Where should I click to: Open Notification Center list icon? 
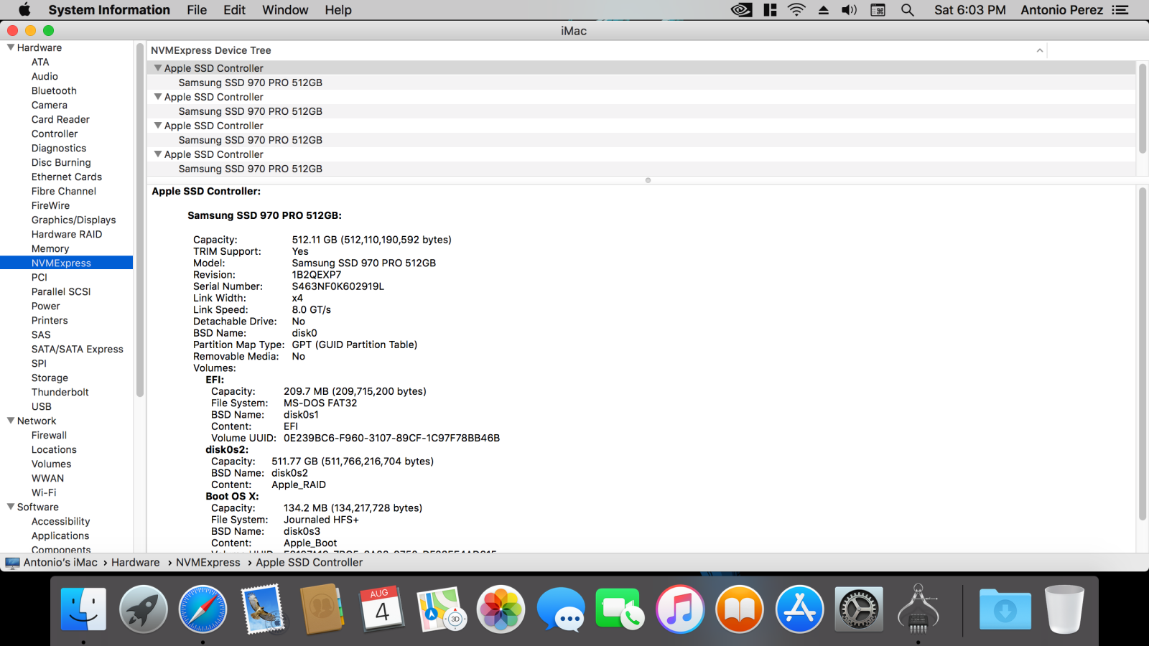pos(1120,10)
